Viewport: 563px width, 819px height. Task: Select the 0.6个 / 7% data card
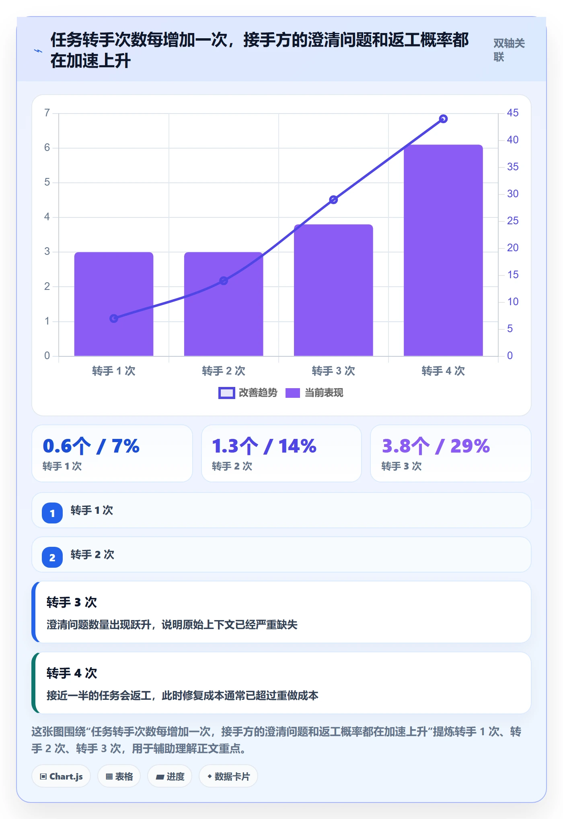(x=112, y=453)
